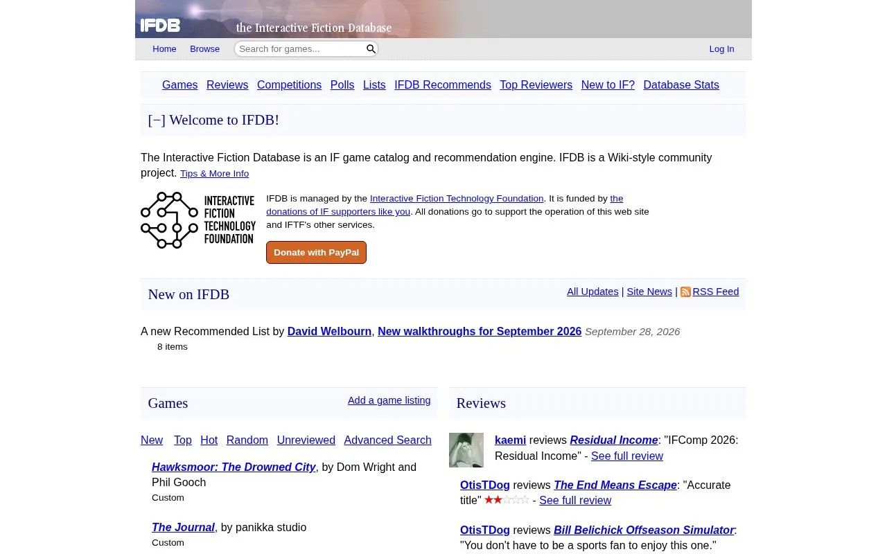Select the Top games tab
Viewport: 887px width, 554px height.
(183, 440)
